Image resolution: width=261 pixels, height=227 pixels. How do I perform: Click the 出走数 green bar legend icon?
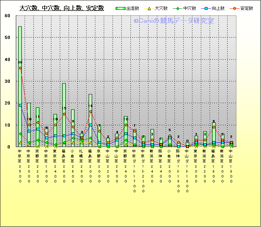pyautogui.click(x=121, y=8)
